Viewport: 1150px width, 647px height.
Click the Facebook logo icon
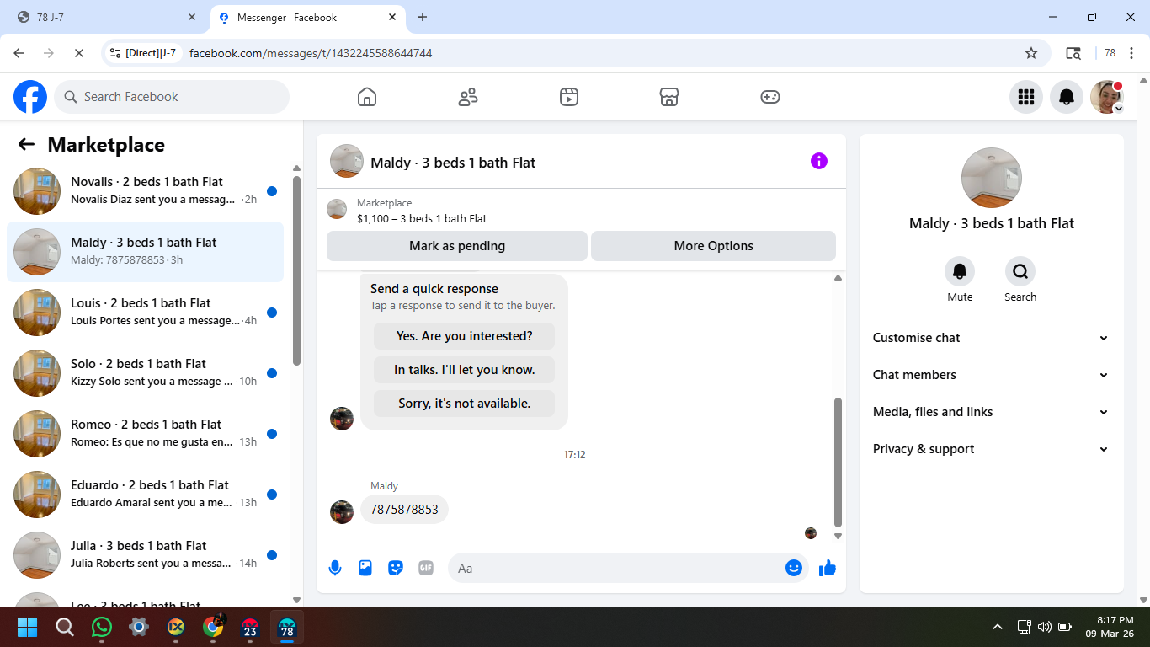pos(30,97)
